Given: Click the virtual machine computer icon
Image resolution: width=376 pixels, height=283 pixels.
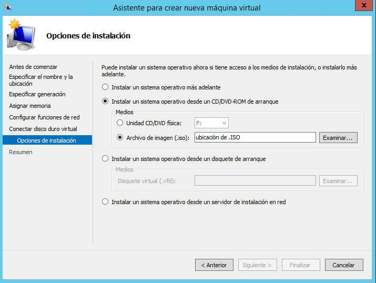Looking at the screenshot, I should click(x=21, y=35).
